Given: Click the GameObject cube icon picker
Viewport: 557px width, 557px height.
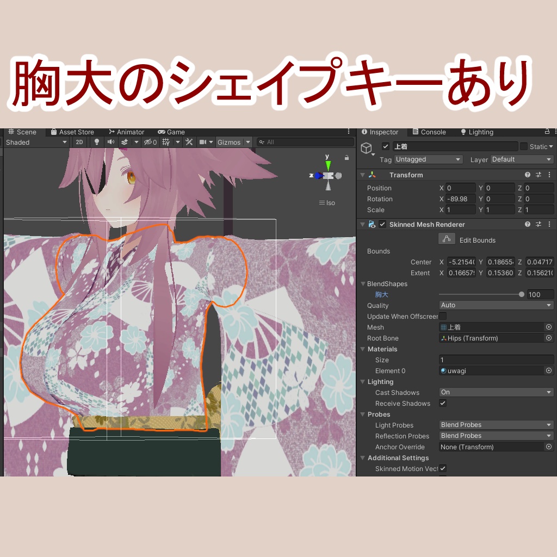Looking at the screenshot, I should (367, 148).
